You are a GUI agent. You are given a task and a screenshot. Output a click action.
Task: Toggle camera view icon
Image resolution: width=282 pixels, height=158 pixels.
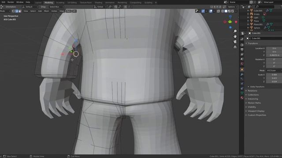point(235,42)
